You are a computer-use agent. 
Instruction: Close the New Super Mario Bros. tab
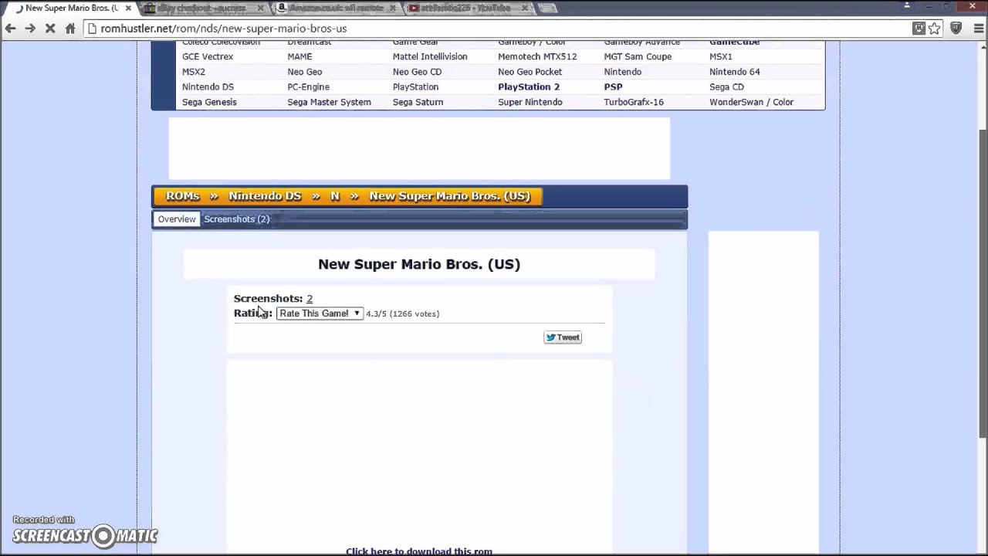(x=128, y=8)
